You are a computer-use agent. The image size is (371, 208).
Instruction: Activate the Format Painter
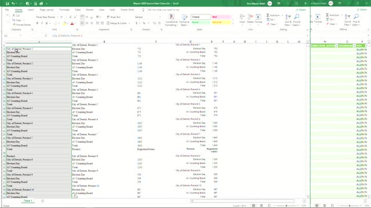(22, 24)
